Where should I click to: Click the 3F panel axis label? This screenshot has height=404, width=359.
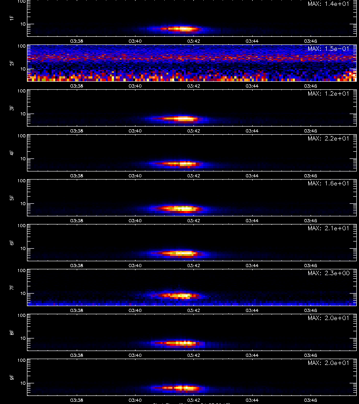click(x=12, y=108)
